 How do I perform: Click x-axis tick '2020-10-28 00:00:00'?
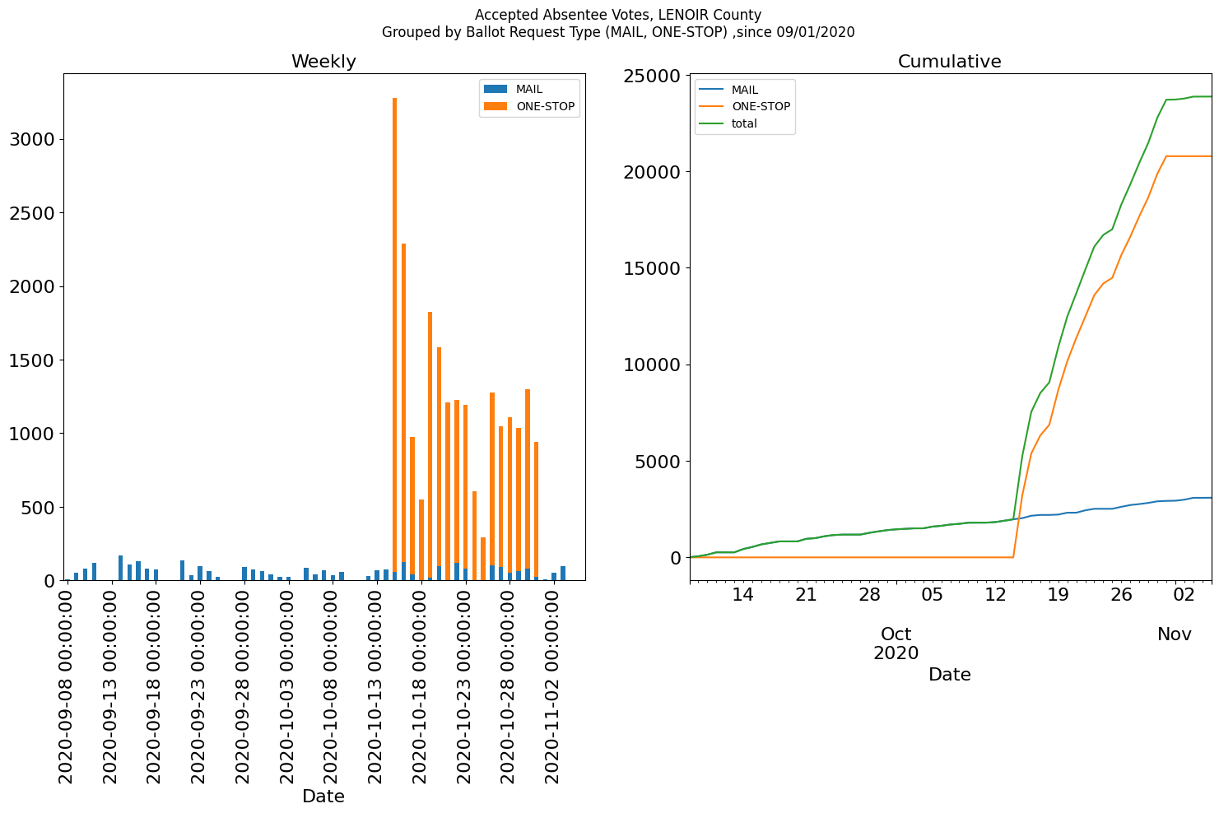pyautogui.click(x=509, y=685)
